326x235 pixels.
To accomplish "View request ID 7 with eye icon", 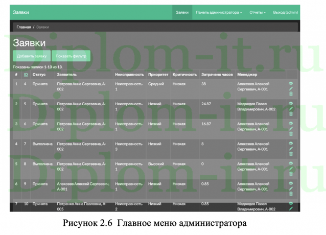I will [x=291, y=144].
